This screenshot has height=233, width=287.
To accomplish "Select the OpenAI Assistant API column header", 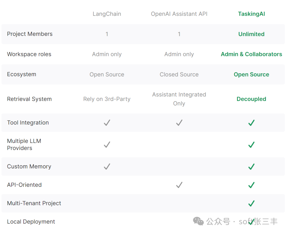I will (x=179, y=14).
